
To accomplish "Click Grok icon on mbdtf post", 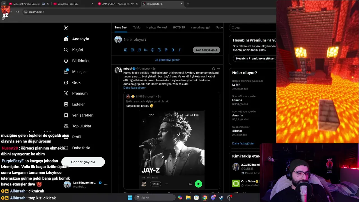I will coord(213,68).
